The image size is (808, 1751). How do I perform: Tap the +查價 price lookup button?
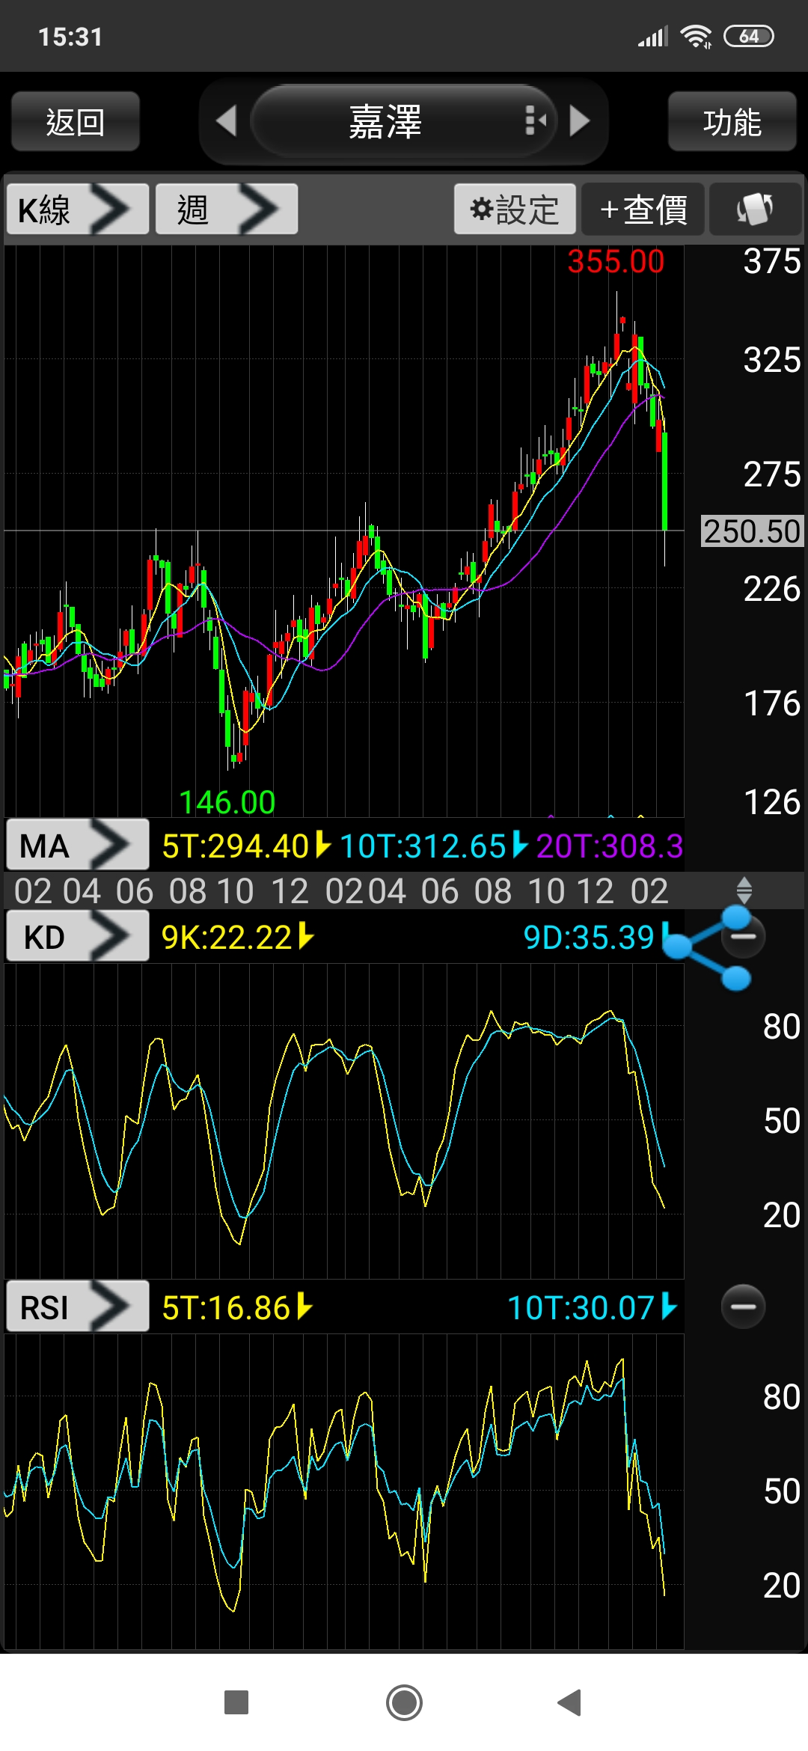(x=643, y=210)
